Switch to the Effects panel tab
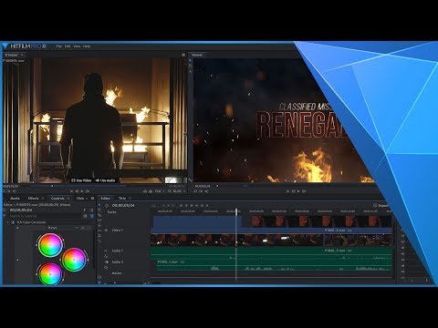 [33, 199]
